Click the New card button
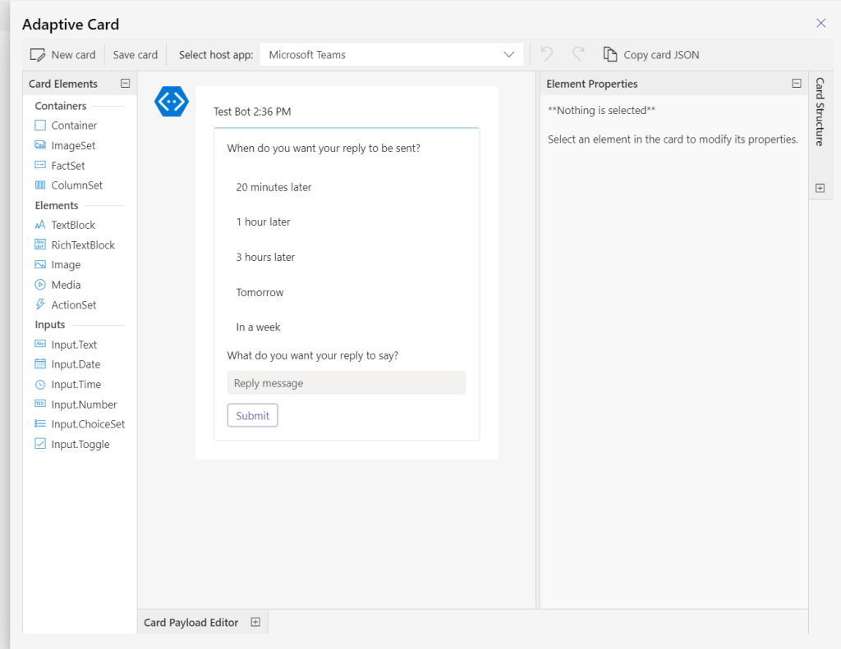 pos(63,55)
